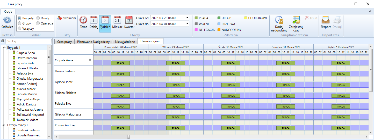Click the Teraz clock icon
Image resolution: width=374 pixels, height=140 pixels.
coord(83,20)
